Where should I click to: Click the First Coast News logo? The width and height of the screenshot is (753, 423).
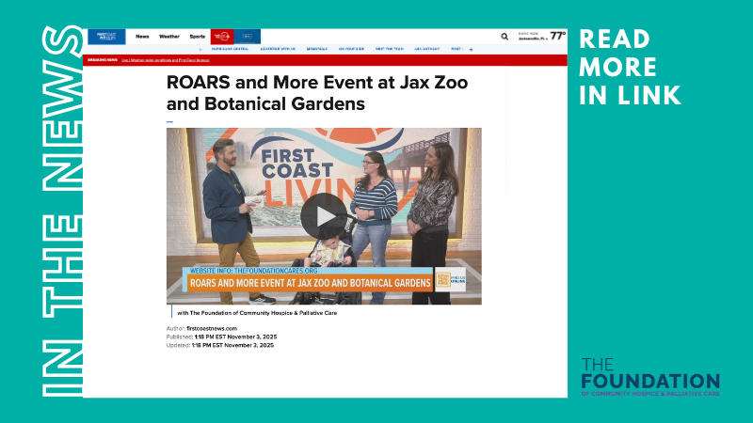[106, 37]
